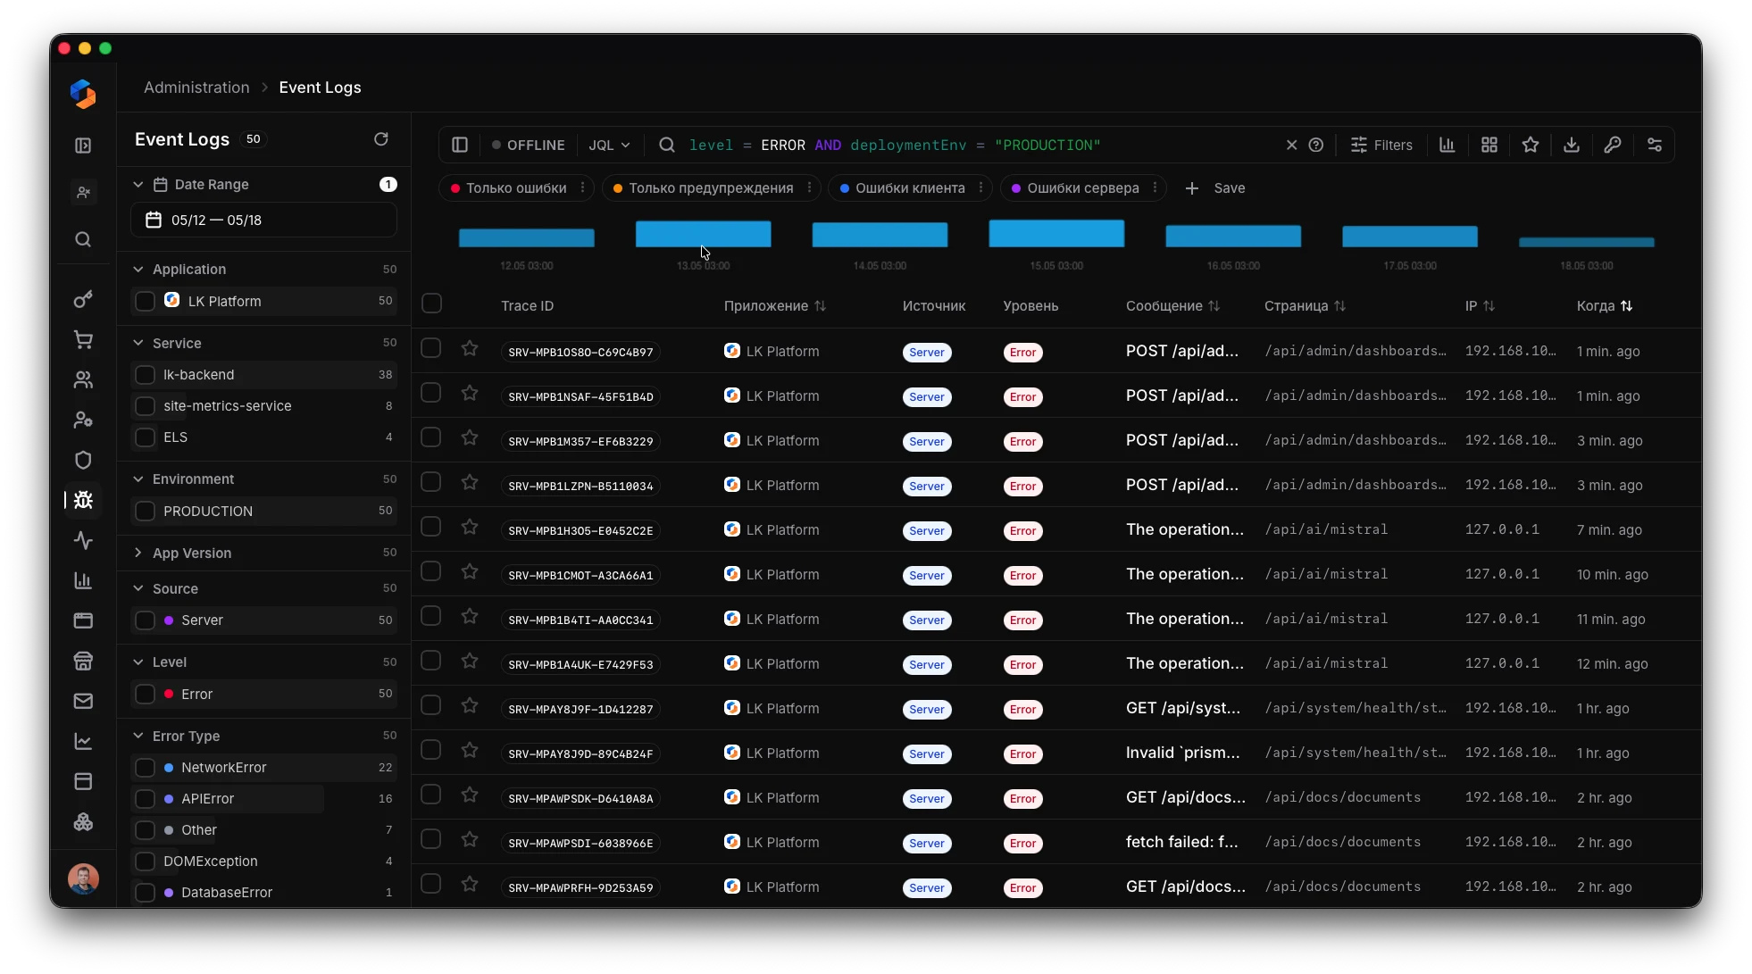Viewport: 1752px width, 974px height.
Task: Collapse the Error Type filter section
Action: [138, 737]
